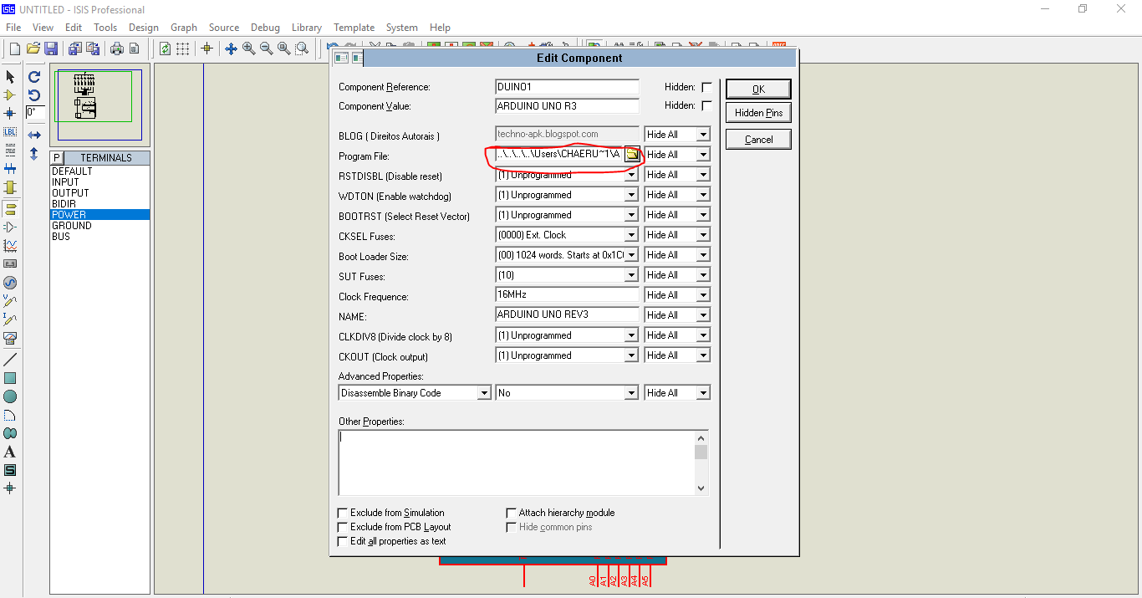Screen dimensions: 1142x598
Task: Open Hide All dropdown for Clock Frequence
Action: [703, 295]
